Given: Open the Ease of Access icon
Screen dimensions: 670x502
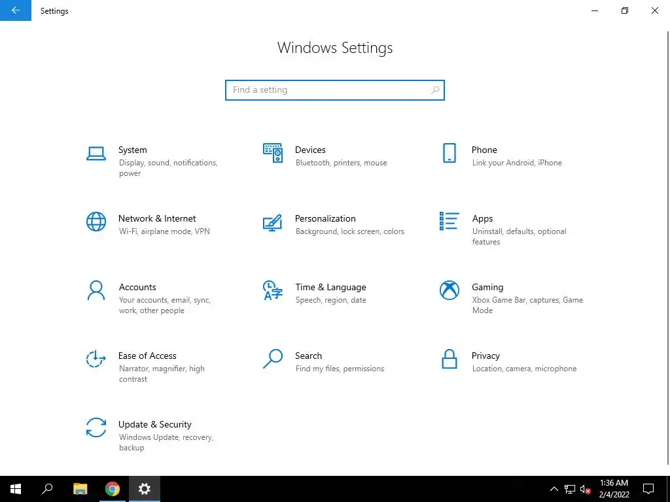Looking at the screenshot, I should 96,359.
